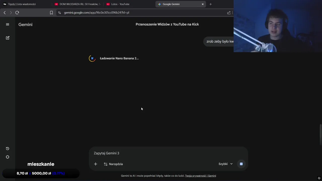Go forward using browser forward arrow
Viewport: 322px width, 181px height.
11,13
